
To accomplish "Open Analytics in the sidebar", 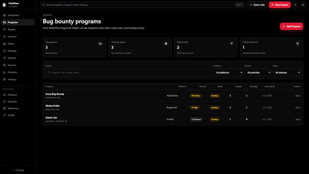I will 18,72.
